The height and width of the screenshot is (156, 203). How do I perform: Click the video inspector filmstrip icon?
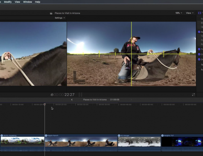pos(199,13)
